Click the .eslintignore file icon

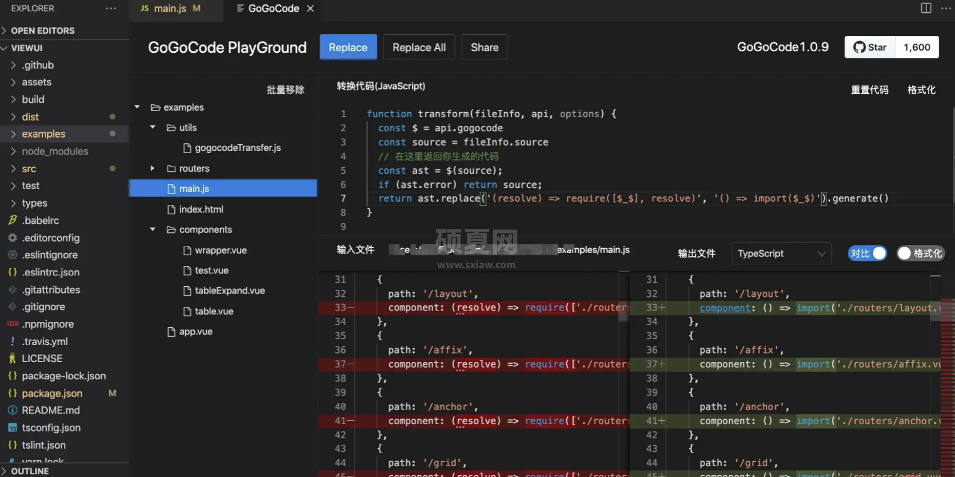tap(12, 255)
